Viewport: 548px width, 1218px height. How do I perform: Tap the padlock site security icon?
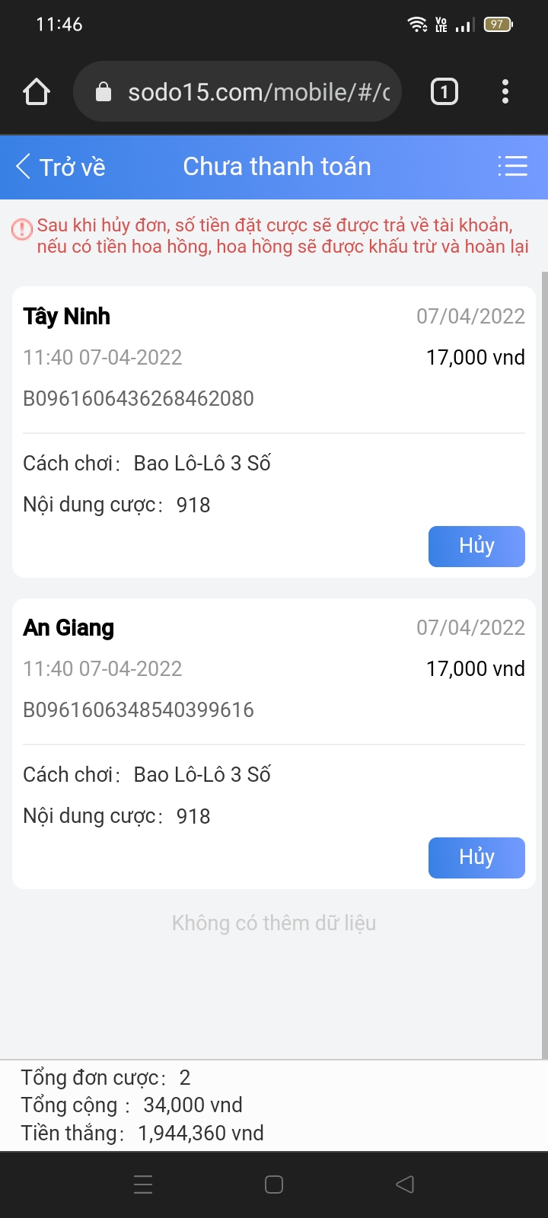(104, 92)
